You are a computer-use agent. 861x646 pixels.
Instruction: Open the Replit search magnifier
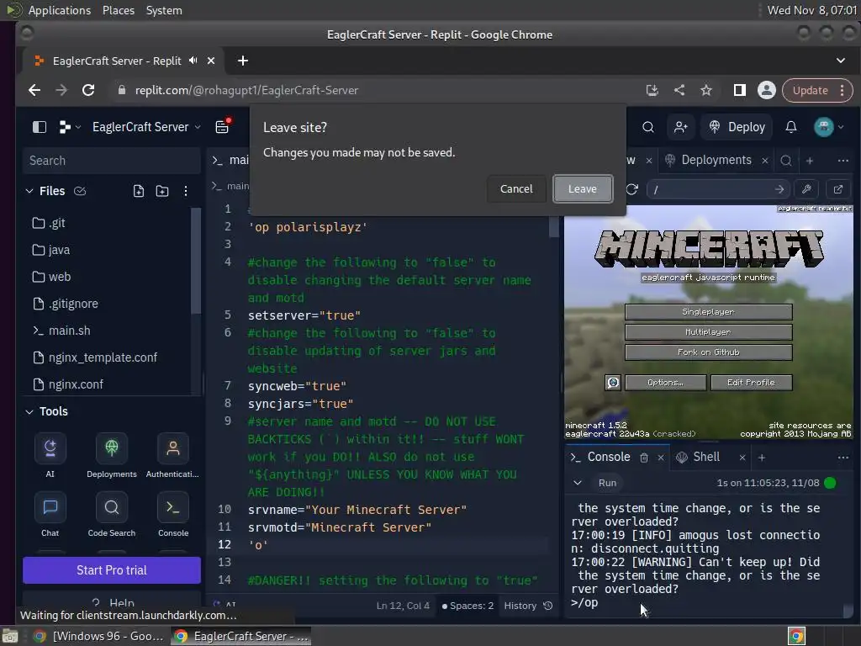click(648, 127)
